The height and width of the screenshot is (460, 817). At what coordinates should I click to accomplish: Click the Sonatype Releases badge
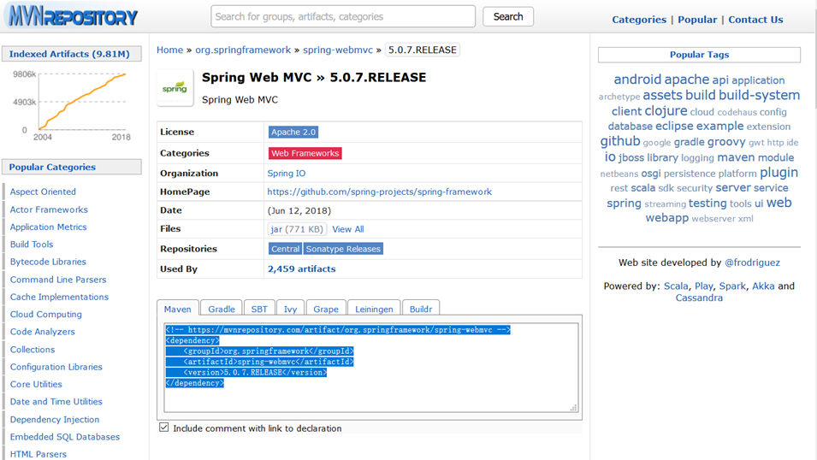pos(343,249)
